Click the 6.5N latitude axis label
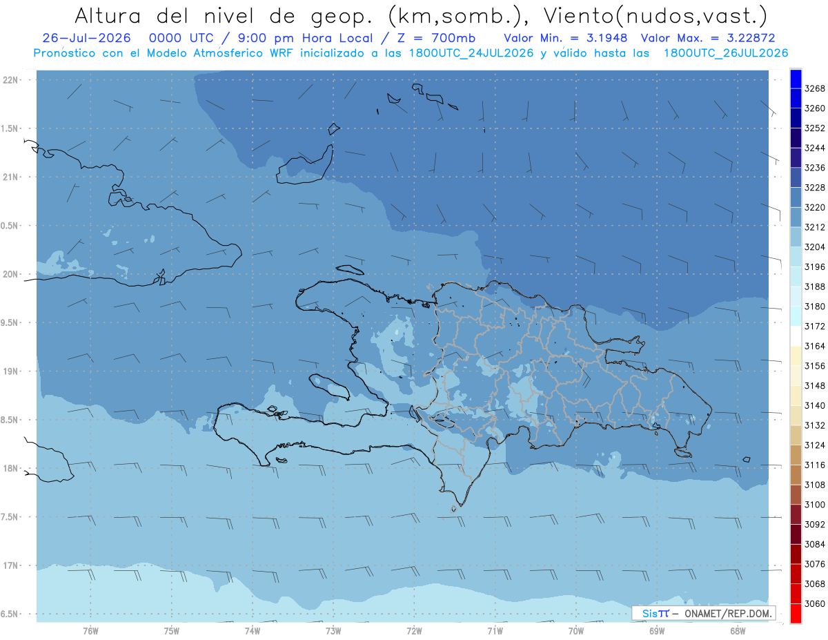The height and width of the screenshot is (640, 828). (x=9, y=614)
